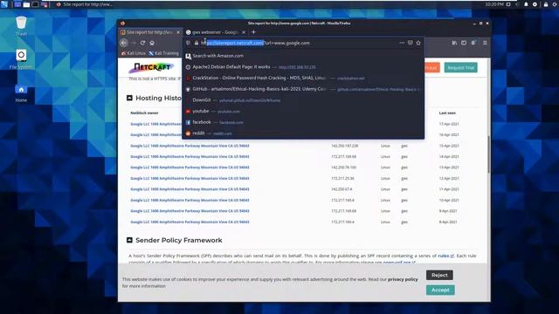The height and width of the screenshot is (314, 559).
Task: Open the Firefox library icon
Action: pos(454,43)
